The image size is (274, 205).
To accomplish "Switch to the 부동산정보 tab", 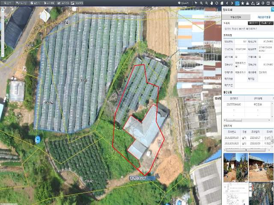I will coord(238,17).
